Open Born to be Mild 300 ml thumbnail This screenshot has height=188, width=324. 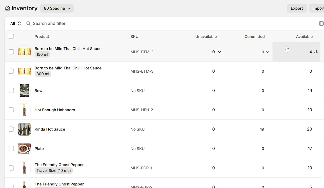pyautogui.click(x=24, y=71)
